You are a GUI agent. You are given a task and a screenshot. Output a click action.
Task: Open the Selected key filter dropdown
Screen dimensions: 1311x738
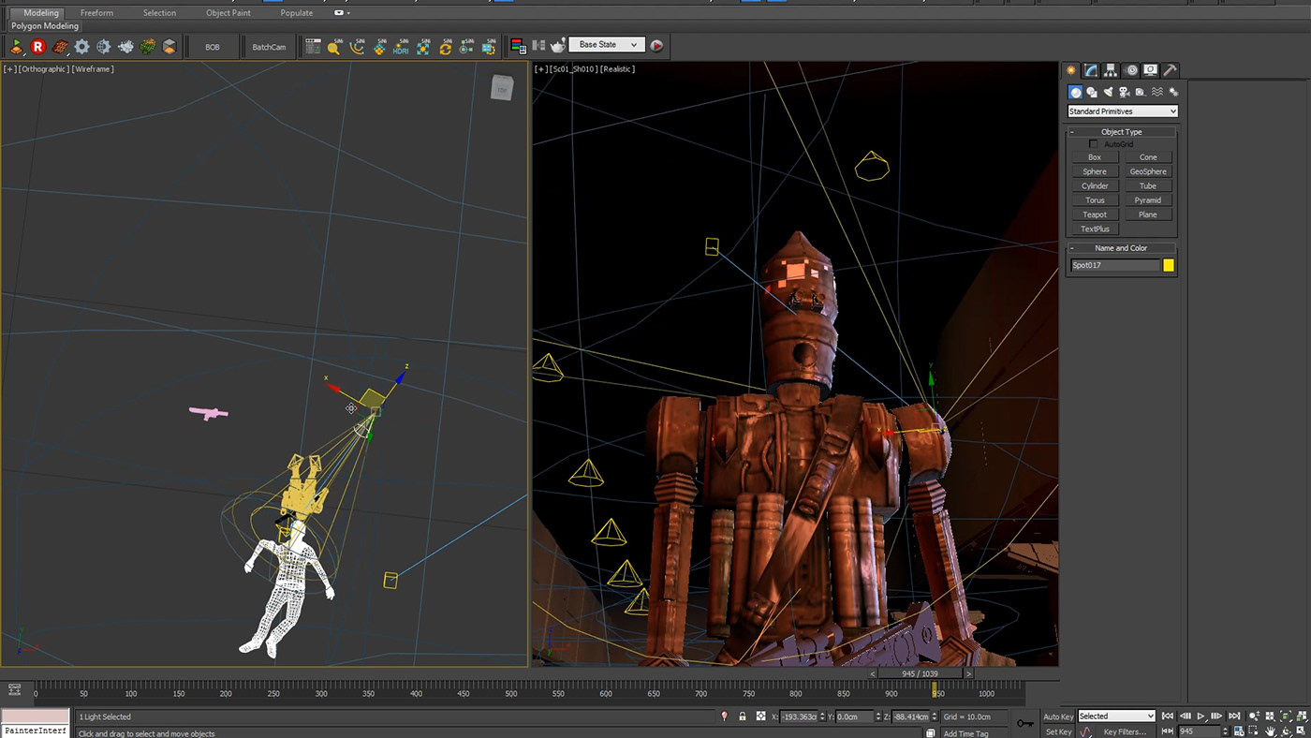pos(1116,716)
